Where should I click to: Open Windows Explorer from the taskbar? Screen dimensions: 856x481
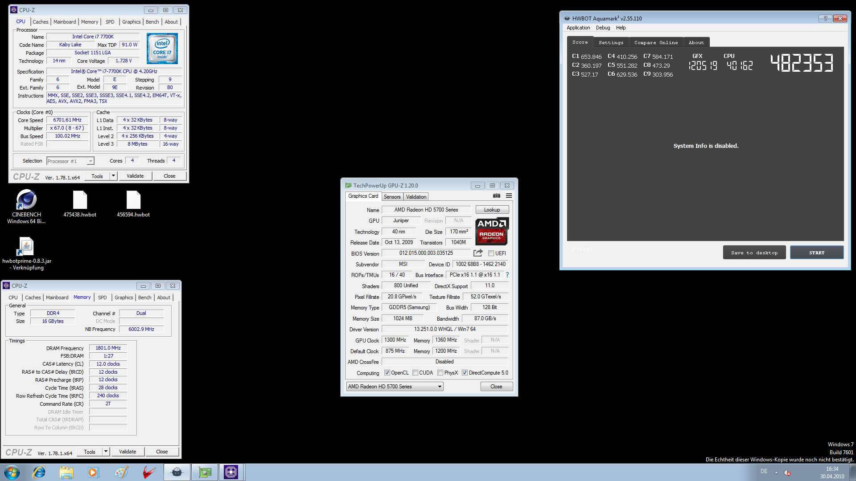tap(66, 472)
